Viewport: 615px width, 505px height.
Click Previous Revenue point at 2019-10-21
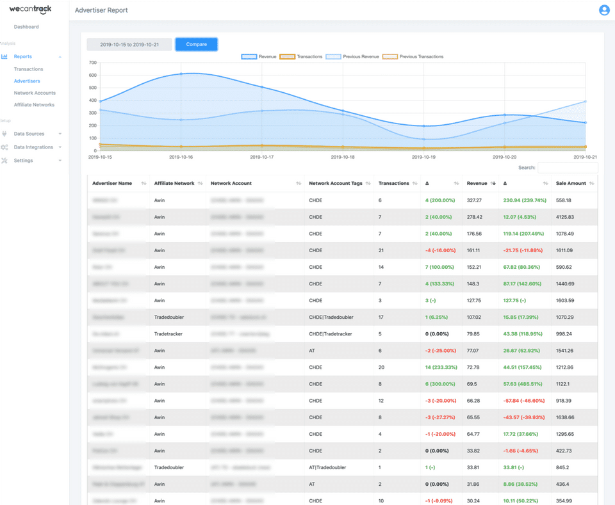585,102
